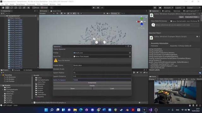Click the Delete button in Spawner
Image resolution: width=202 pixels, height=113 pixels.
coord(92,86)
